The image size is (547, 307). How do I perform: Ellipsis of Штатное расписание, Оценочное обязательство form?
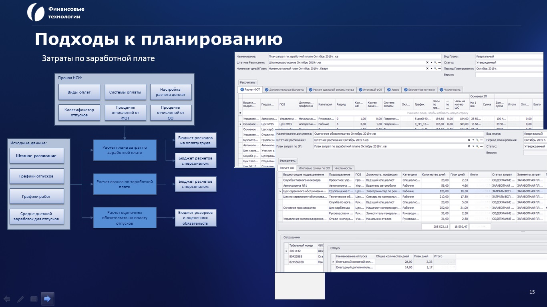tap(482, 140)
